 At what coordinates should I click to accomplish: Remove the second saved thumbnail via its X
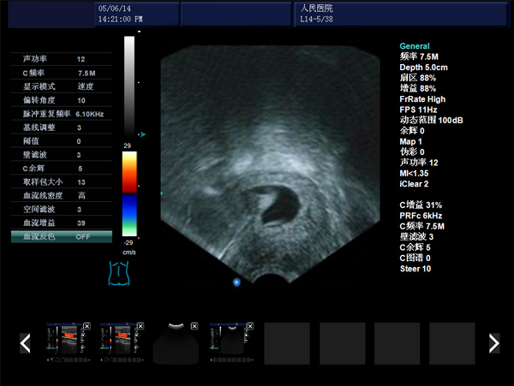[x=141, y=327]
